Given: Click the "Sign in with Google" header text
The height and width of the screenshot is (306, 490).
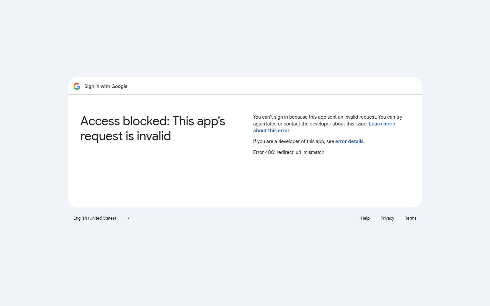Looking at the screenshot, I should [x=106, y=86].
